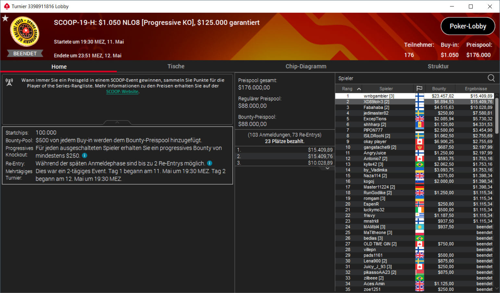
Task: Click the flag icon for frisvy
Action: (419, 215)
